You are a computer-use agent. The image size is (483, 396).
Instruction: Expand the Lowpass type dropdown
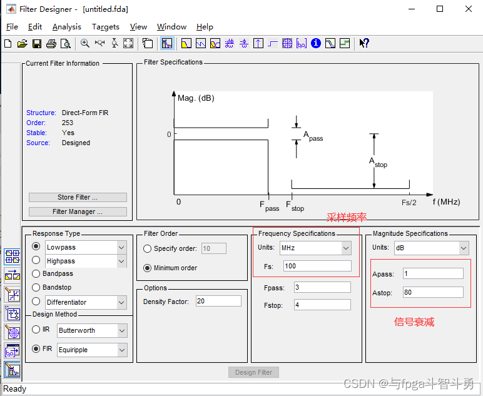(121, 248)
